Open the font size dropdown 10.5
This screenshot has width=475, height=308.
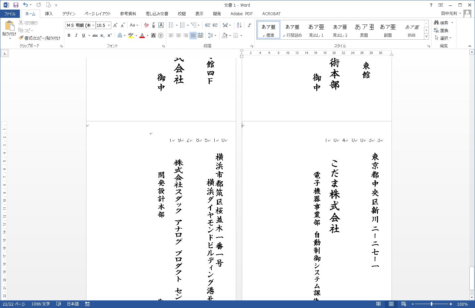(109, 25)
